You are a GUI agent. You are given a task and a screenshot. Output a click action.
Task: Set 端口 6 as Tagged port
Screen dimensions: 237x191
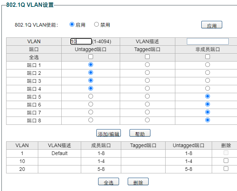(147, 104)
